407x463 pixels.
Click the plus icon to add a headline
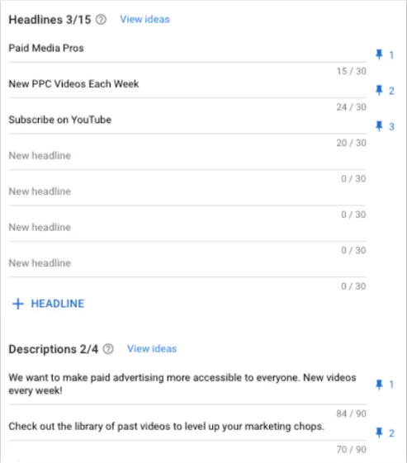18,304
